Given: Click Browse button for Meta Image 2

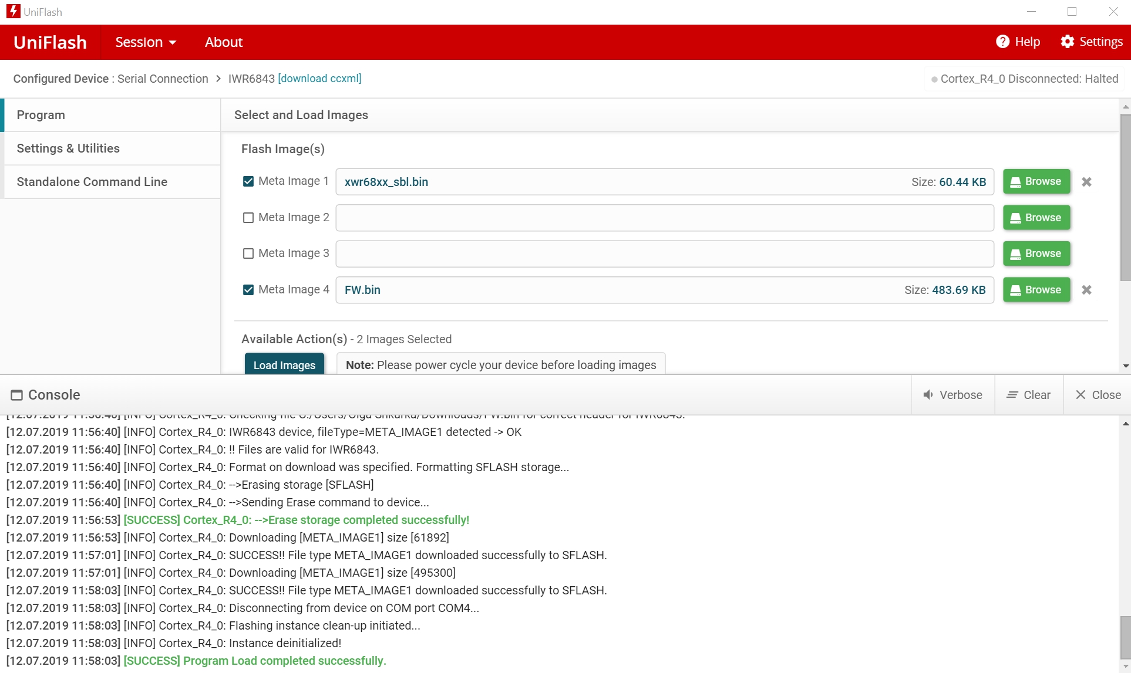Looking at the screenshot, I should [1036, 217].
